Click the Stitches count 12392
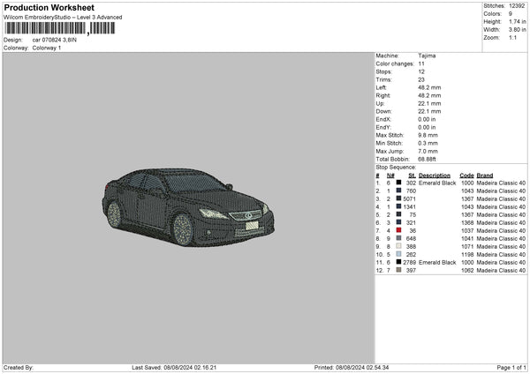Image resolution: width=530 pixels, height=374 pixels. pos(517,7)
